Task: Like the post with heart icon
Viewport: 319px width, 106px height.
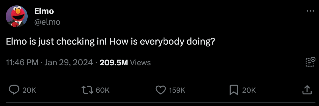Action: (x=161, y=90)
